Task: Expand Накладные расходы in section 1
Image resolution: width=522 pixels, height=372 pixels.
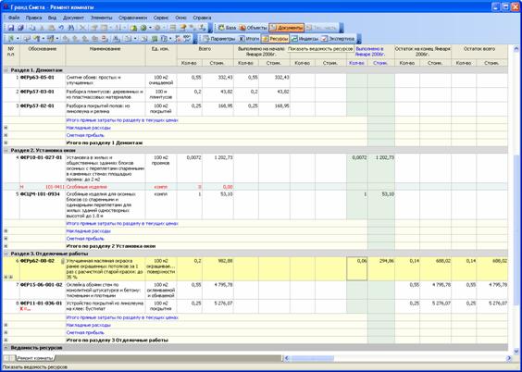Action: point(6,128)
